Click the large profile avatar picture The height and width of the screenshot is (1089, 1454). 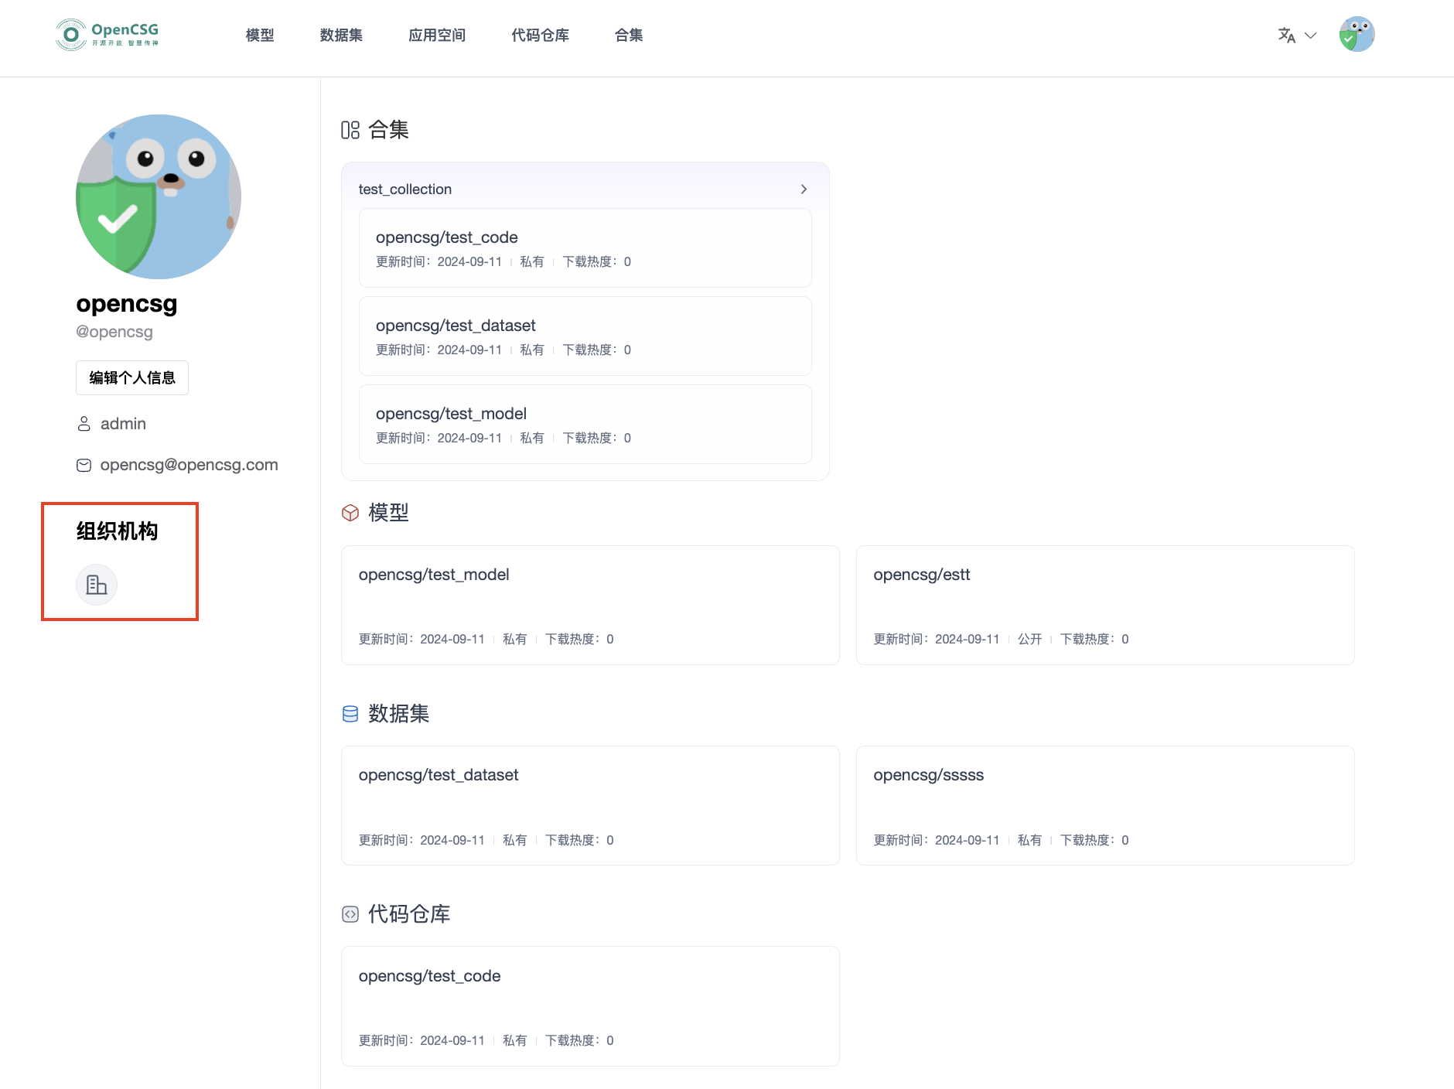coord(159,196)
